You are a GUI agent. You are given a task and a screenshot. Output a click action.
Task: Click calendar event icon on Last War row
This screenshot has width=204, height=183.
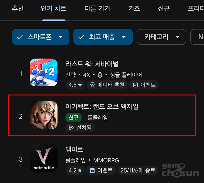pyautogui.click(x=135, y=85)
